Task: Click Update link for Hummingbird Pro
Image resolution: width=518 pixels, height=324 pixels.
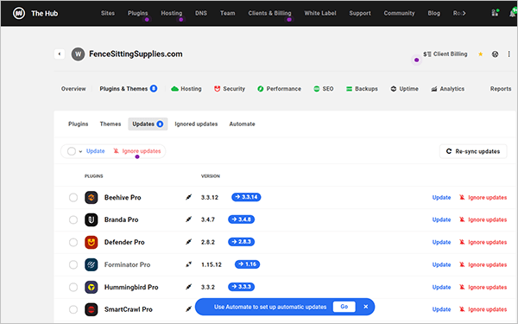Action: click(441, 288)
